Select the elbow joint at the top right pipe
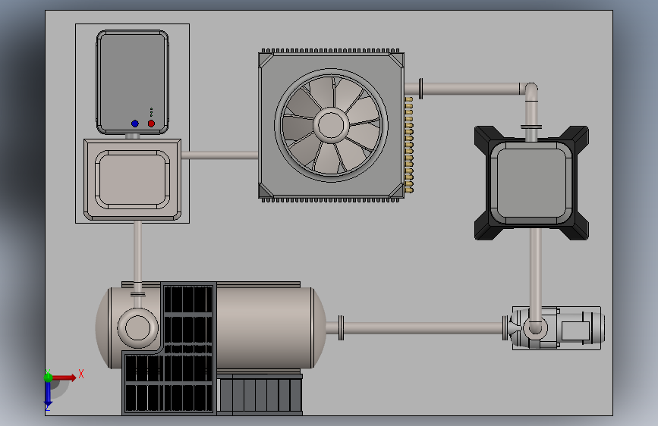The height and width of the screenshot is (426, 658). coord(530,92)
